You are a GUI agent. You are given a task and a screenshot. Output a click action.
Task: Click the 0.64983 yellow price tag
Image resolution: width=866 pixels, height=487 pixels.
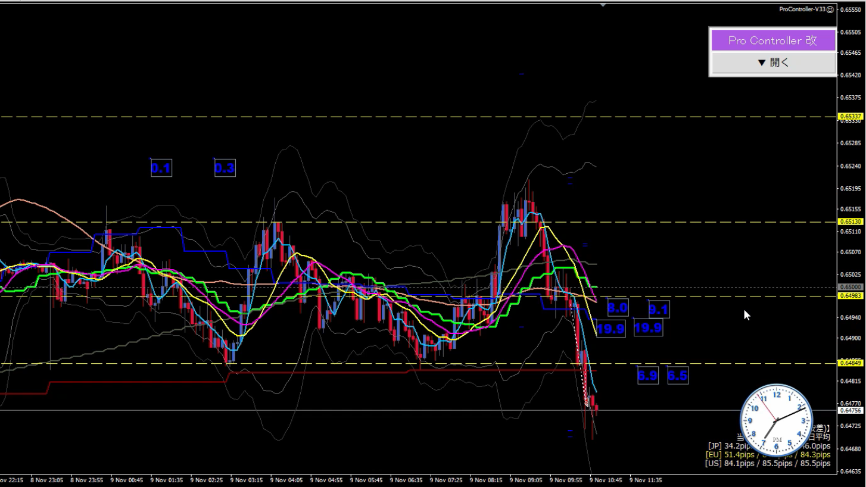[x=850, y=295]
